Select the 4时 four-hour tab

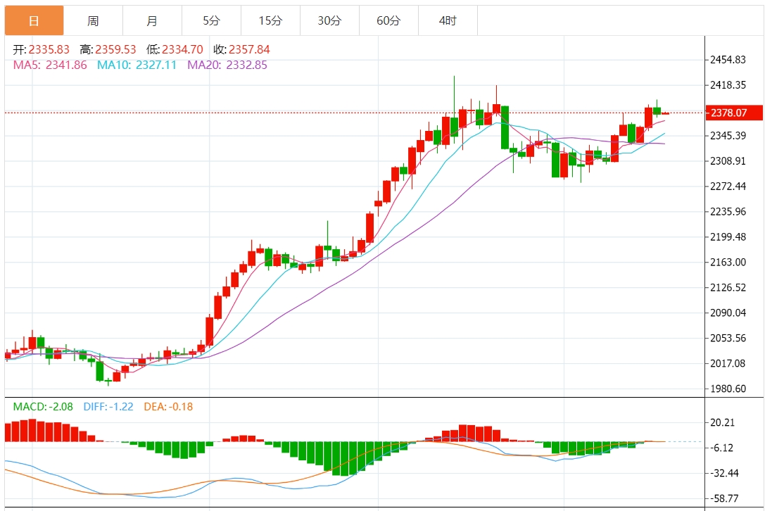448,20
